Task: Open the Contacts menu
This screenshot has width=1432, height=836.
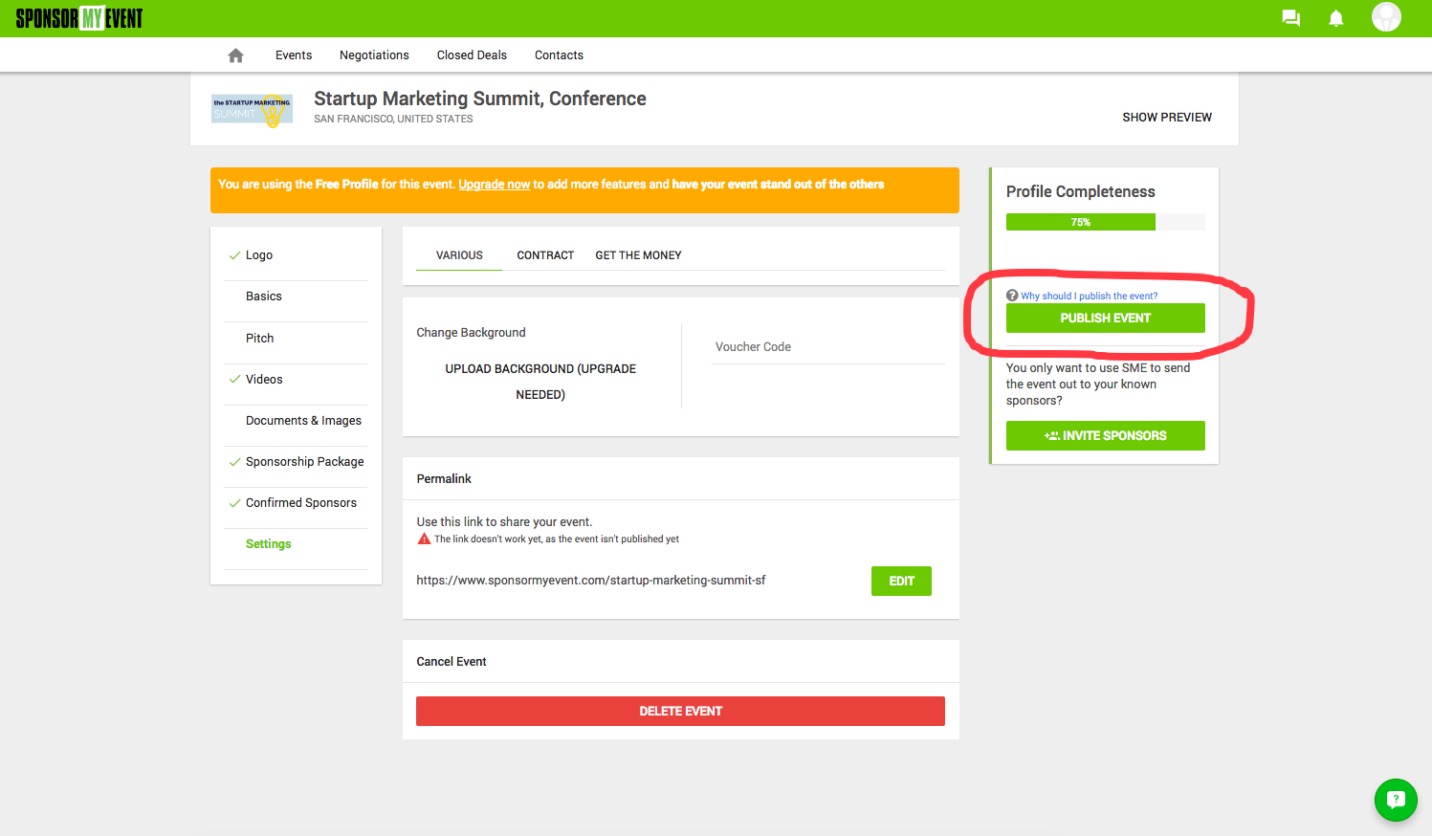Action: click(x=559, y=55)
